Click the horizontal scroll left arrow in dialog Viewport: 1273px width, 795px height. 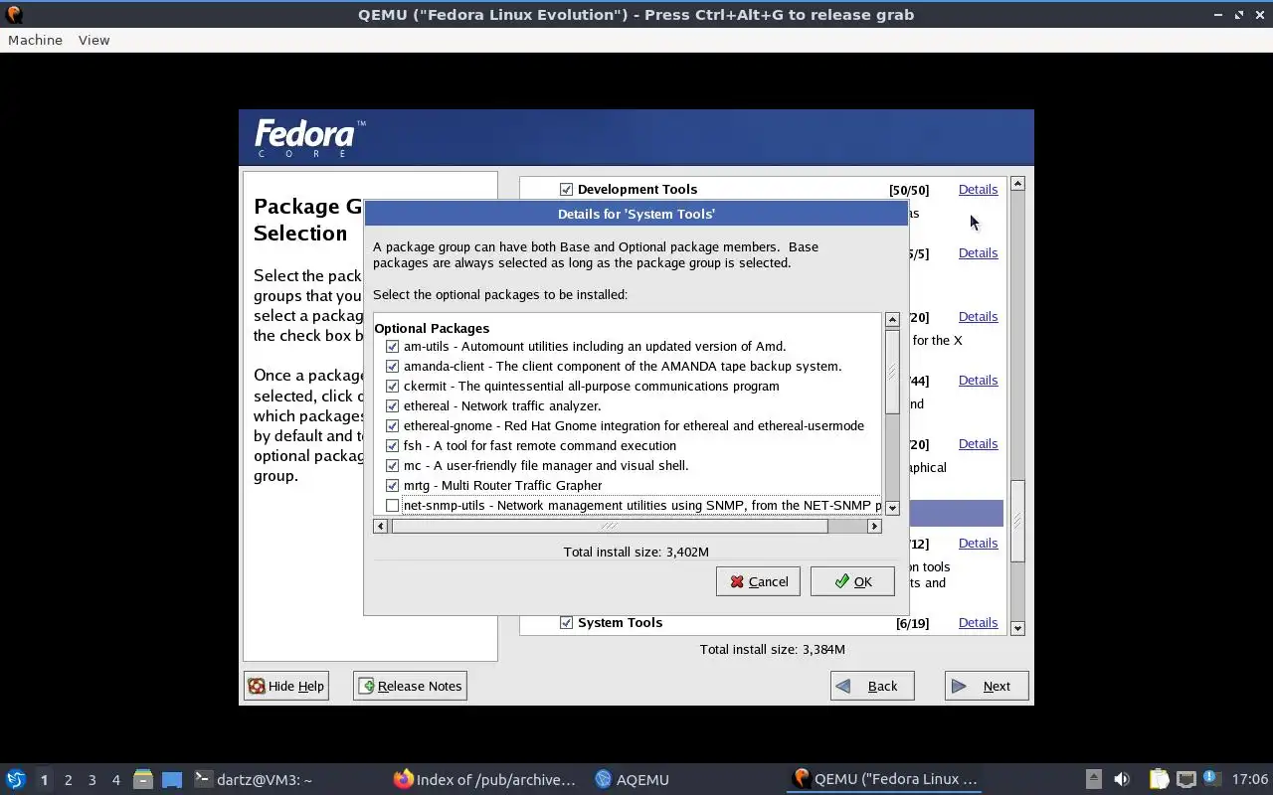(380, 526)
